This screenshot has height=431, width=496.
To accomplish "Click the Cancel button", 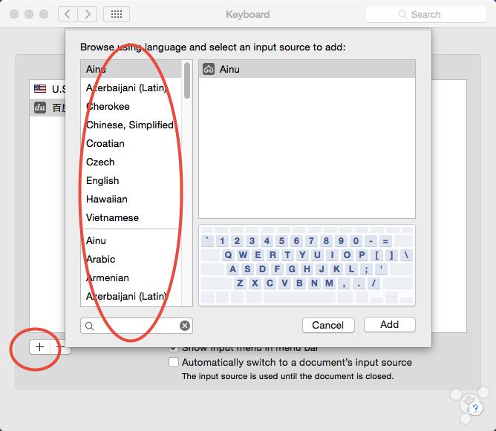I will (328, 325).
